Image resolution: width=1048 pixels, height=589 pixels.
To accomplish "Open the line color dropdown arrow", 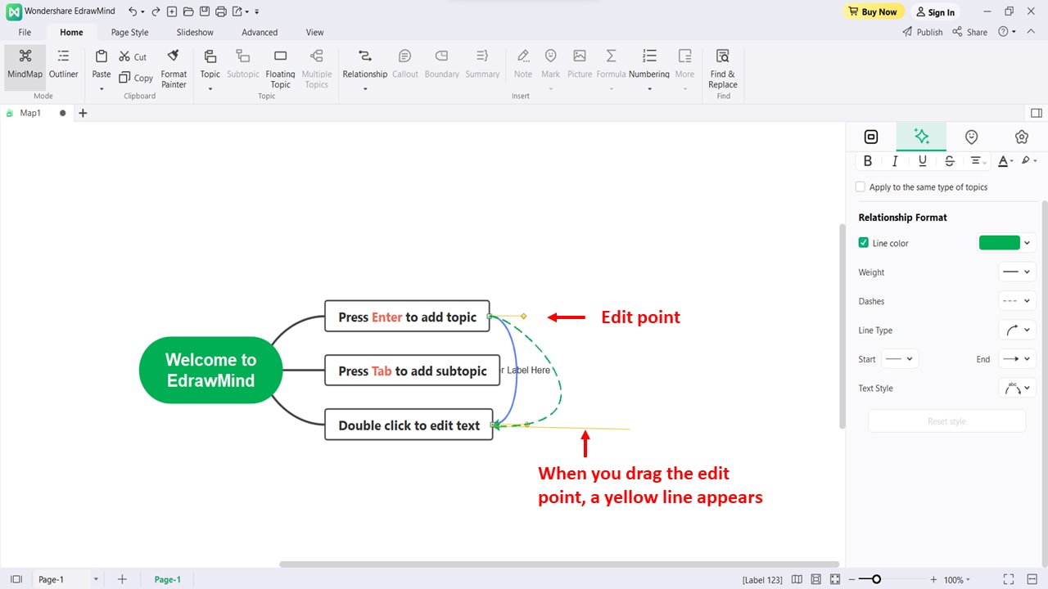I will click(x=1028, y=243).
